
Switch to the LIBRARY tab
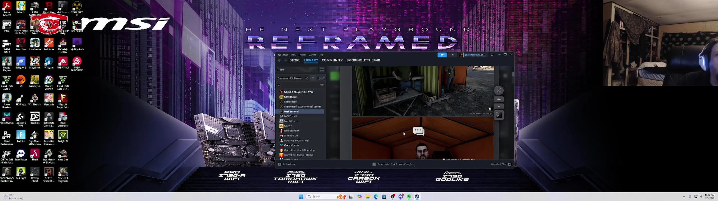pyautogui.click(x=311, y=60)
